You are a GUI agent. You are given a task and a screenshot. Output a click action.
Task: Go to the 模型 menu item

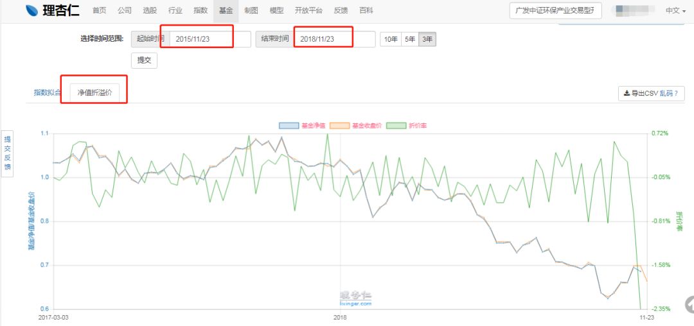pyautogui.click(x=276, y=11)
